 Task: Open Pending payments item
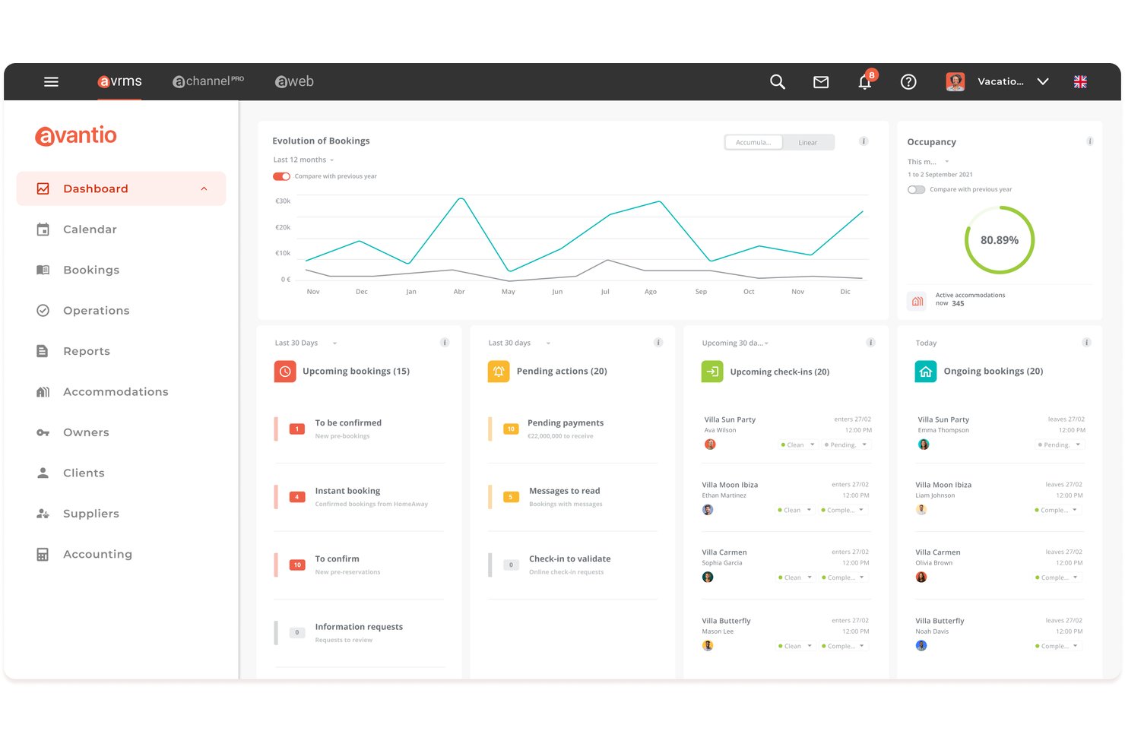573,429
